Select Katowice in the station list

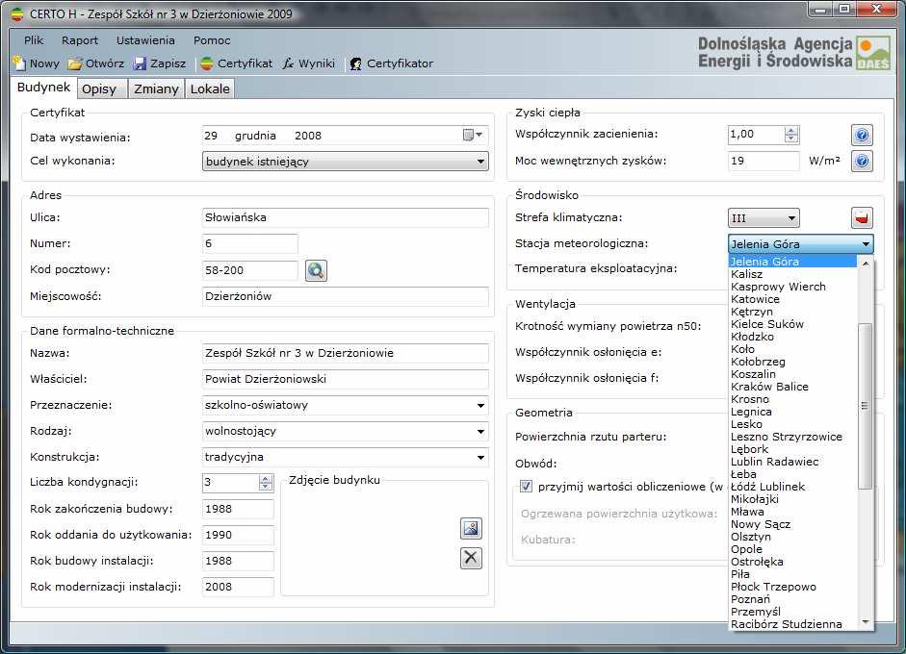(x=793, y=299)
